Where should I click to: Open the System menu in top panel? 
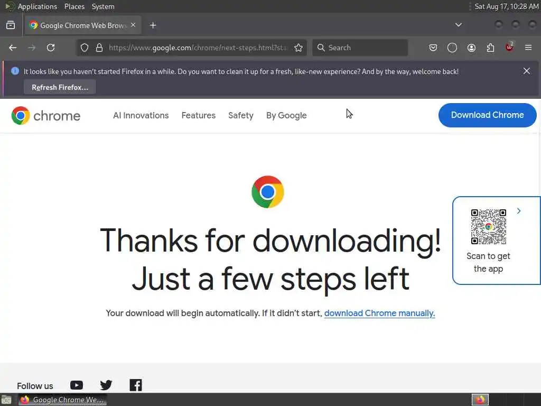pyautogui.click(x=103, y=6)
